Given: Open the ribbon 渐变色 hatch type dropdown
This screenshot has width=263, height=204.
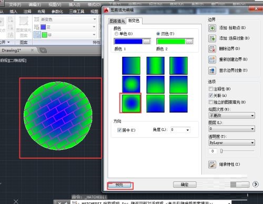Looking at the screenshot, I should [x=95, y=19].
